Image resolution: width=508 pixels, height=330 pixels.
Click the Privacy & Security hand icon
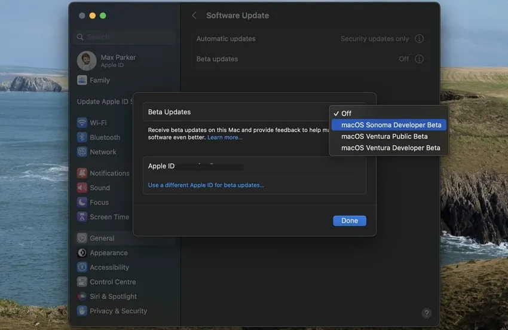click(x=82, y=311)
